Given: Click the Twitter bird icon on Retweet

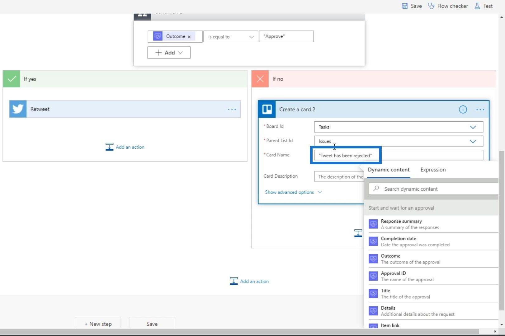Looking at the screenshot, I should click(x=18, y=109).
